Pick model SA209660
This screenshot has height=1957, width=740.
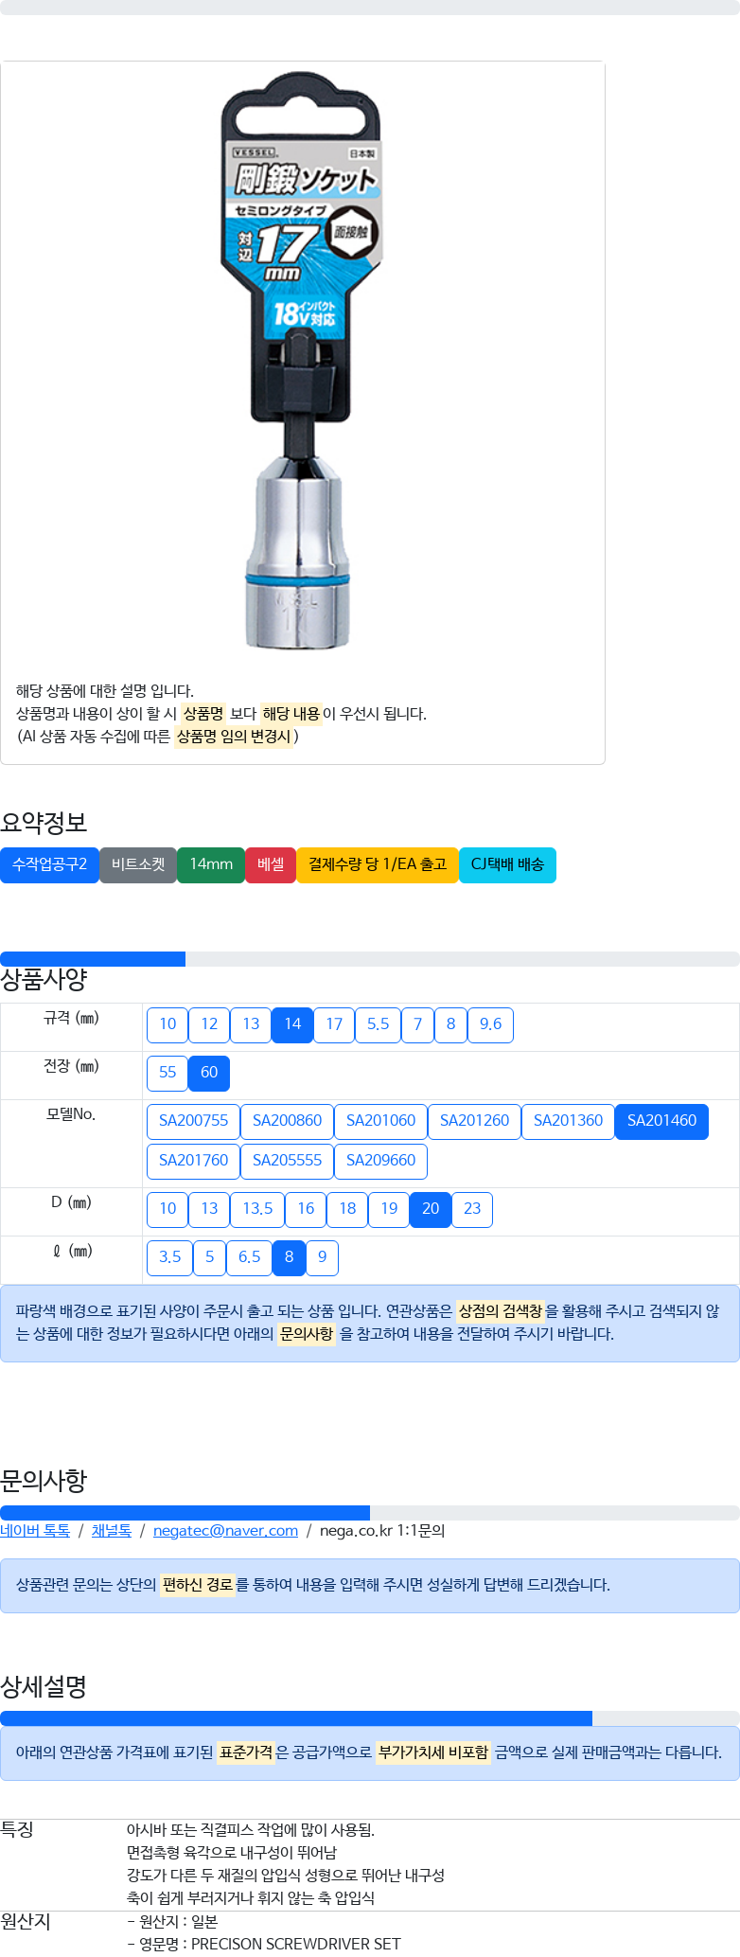point(380,1161)
